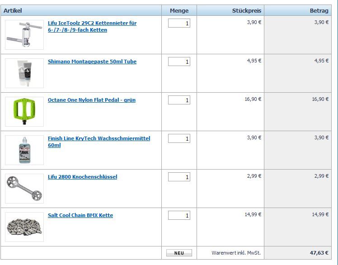Open the Lifu 2800 Knochenschlüssel link

[82, 177]
